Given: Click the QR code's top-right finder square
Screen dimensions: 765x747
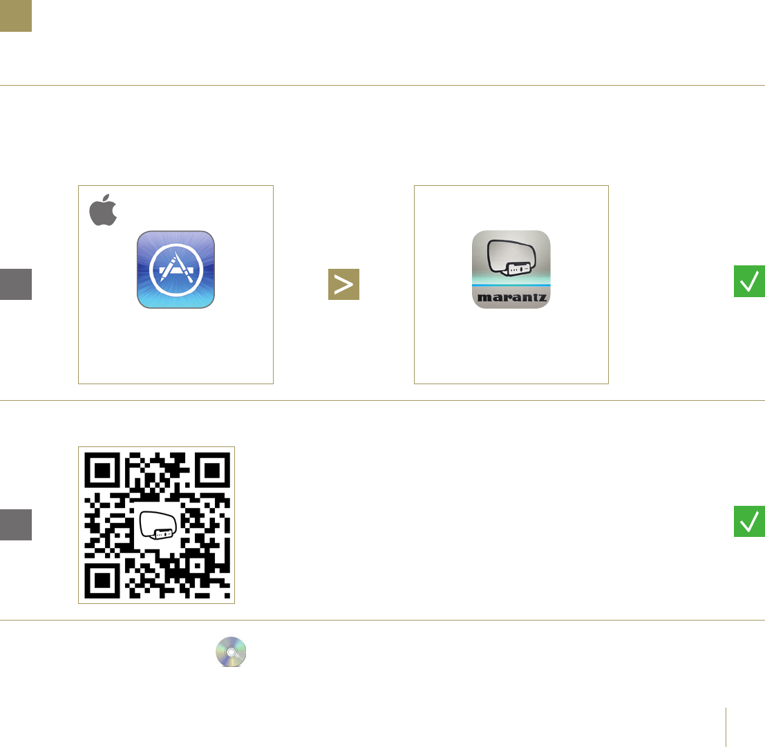Looking at the screenshot, I should (x=212, y=471).
